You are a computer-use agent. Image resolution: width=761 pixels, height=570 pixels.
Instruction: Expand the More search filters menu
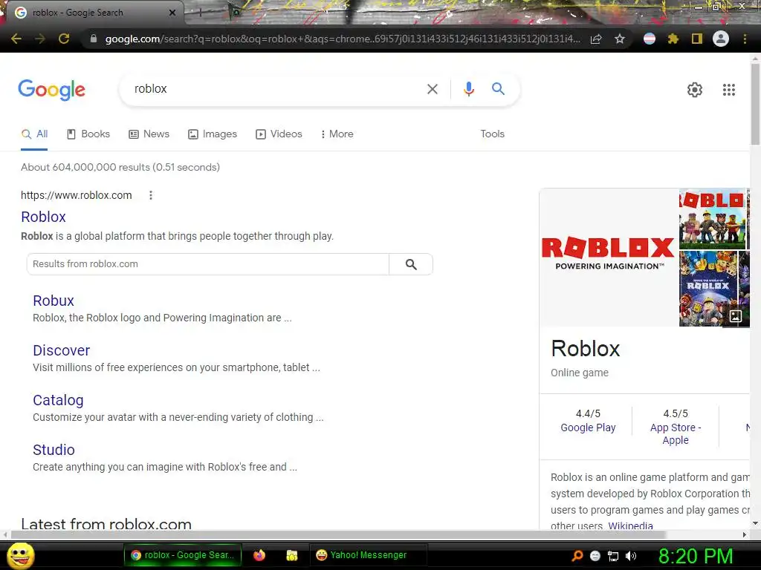pyautogui.click(x=337, y=134)
